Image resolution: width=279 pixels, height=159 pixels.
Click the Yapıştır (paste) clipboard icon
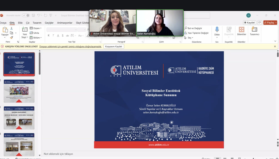pos(5,30)
